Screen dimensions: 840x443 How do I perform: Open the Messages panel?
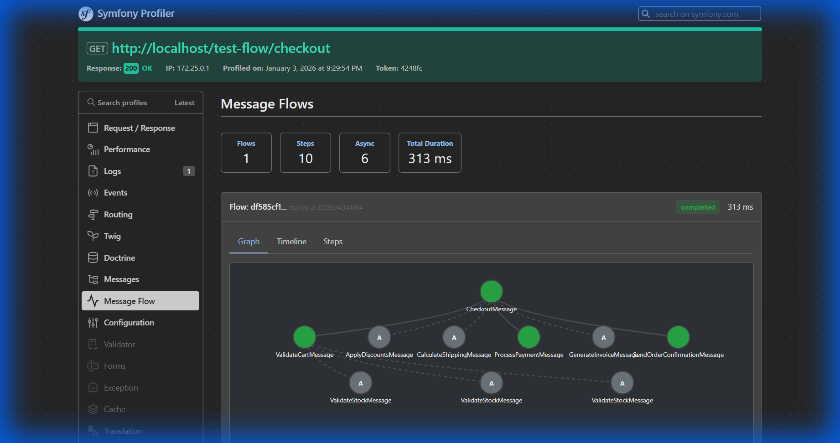121,279
